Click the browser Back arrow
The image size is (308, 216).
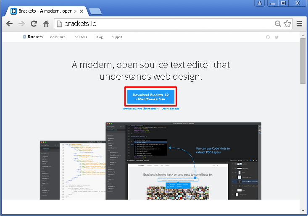(x=9, y=24)
